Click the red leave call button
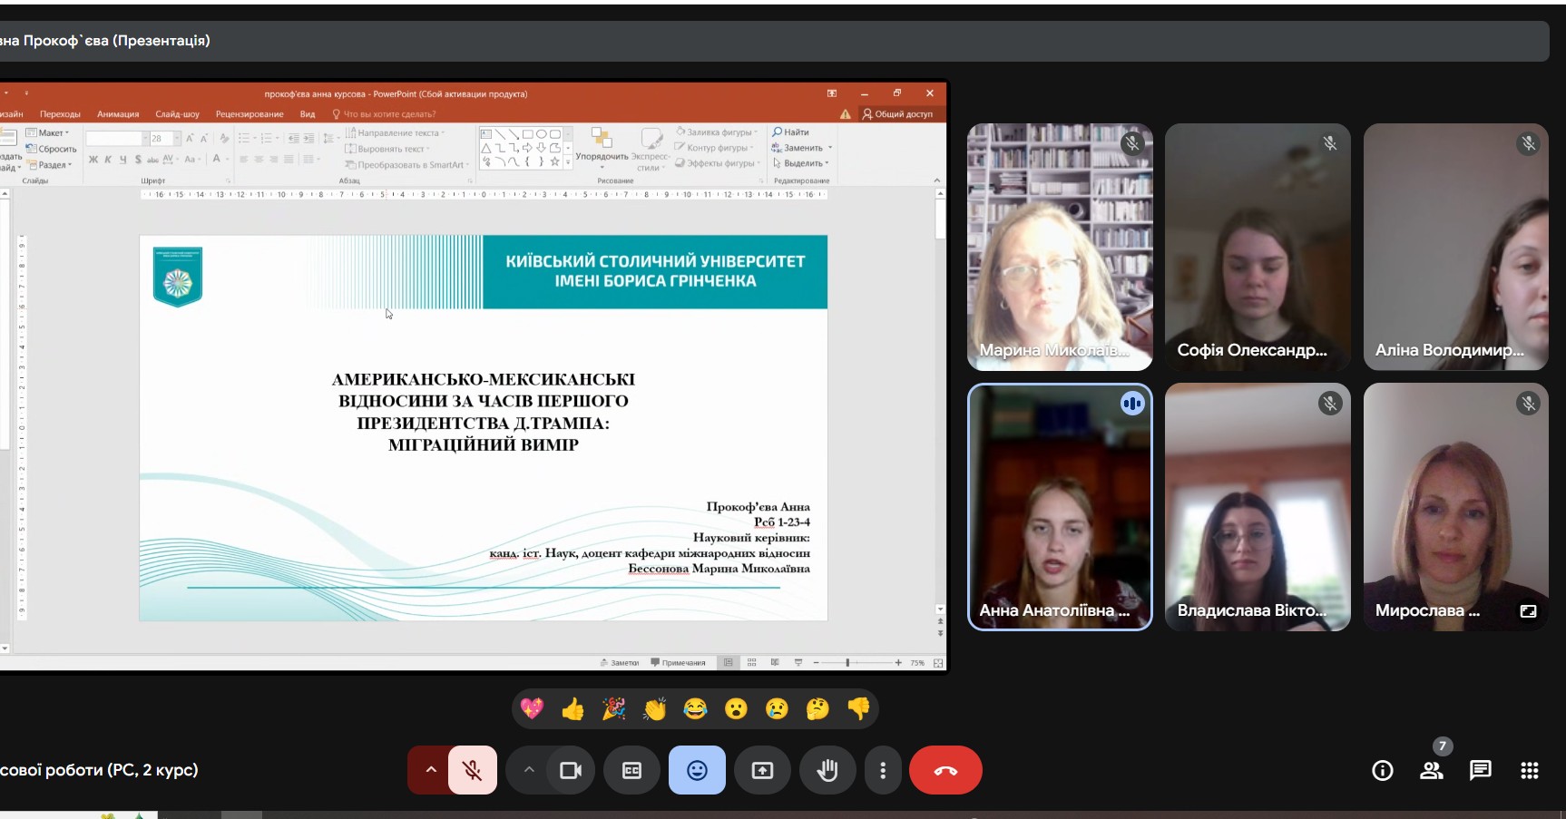The height and width of the screenshot is (819, 1566). pyautogui.click(x=945, y=770)
